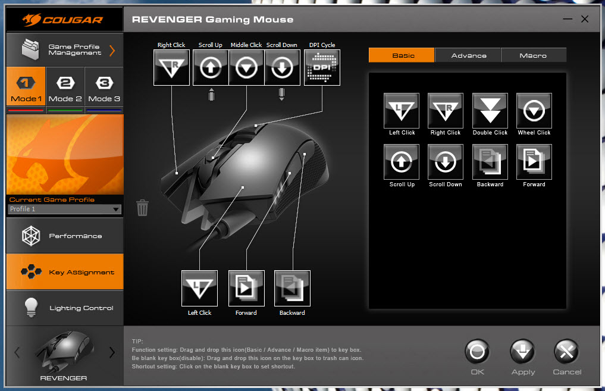The width and height of the screenshot is (605, 391).
Task: Select the Backward key box below mouse
Action: pyautogui.click(x=292, y=288)
